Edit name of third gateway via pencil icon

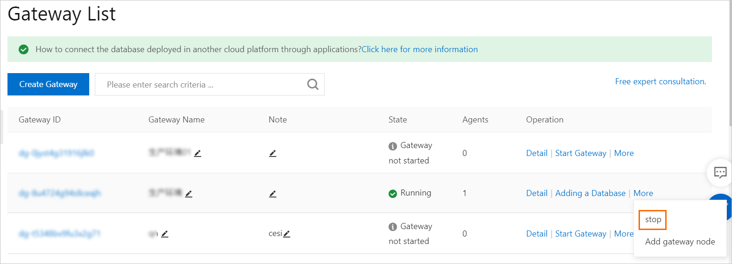click(x=164, y=234)
